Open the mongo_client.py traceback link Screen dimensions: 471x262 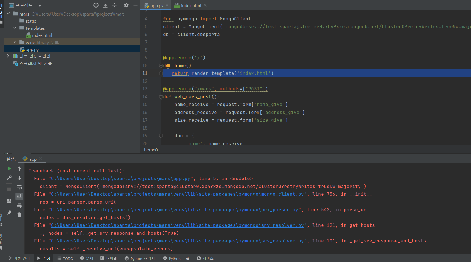click(x=178, y=194)
